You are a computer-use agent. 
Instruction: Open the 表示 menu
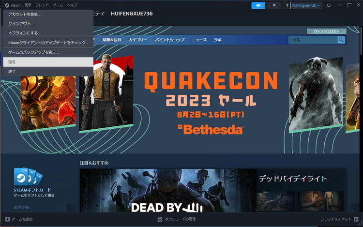(x=28, y=5)
